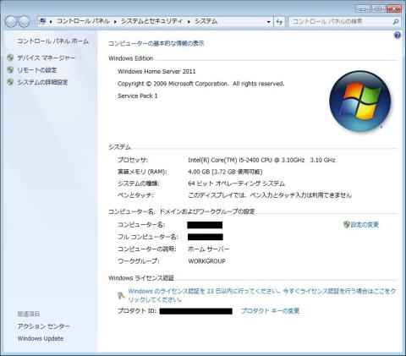Viewport: 406px width, 356px height.
Task: Open リモートの設定 link
Action: [x=37, y=70]
